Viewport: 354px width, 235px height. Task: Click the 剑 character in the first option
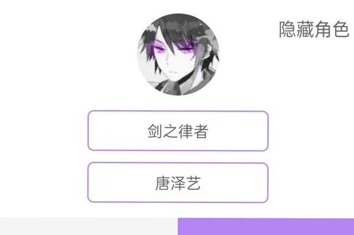(x=155, y=131)
